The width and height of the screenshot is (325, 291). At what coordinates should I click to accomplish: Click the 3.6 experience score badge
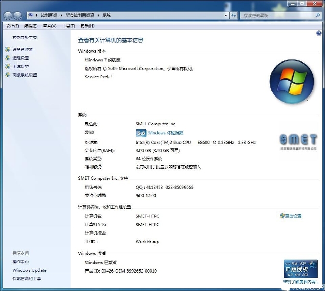[x=141, y=133]
